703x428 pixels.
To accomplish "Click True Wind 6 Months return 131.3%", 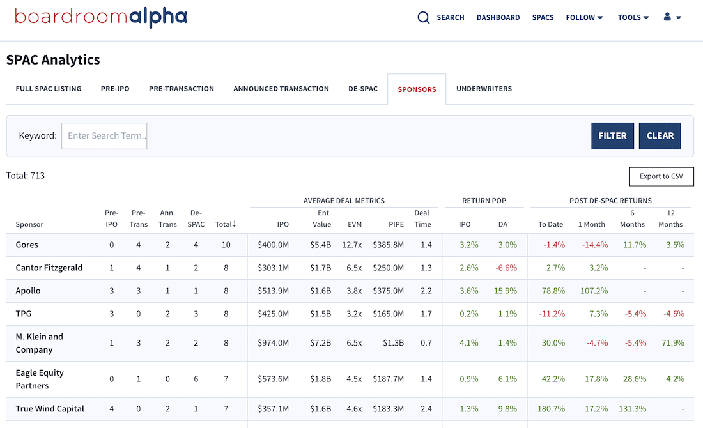I will [x=633, y=409].
